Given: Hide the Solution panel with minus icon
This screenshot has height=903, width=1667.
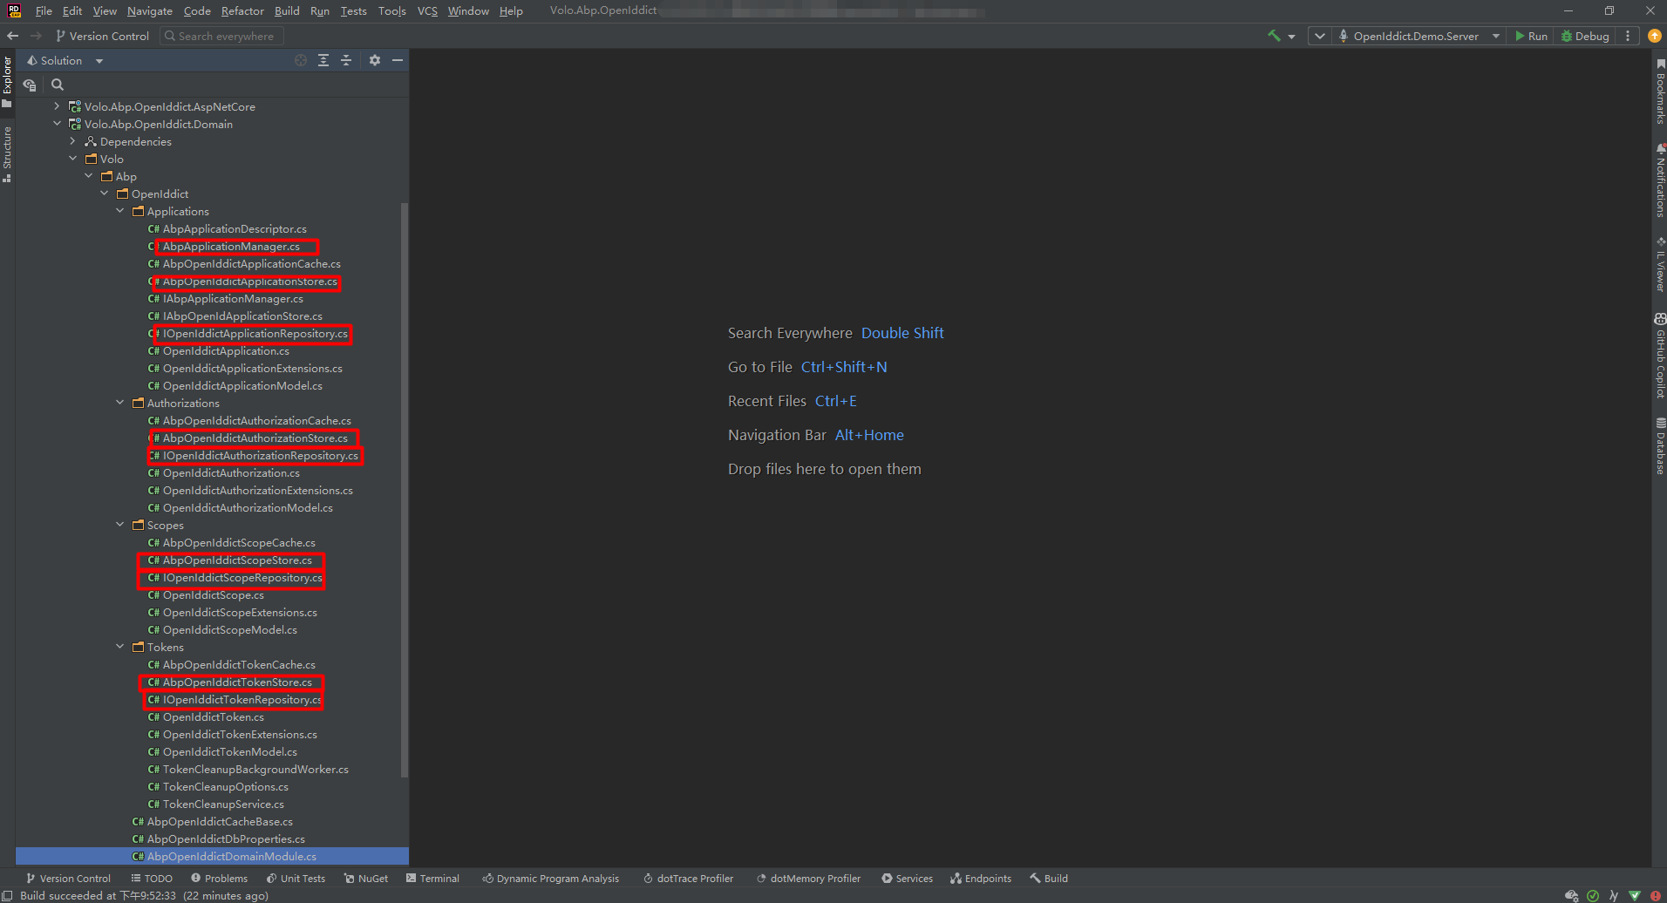Looking at the screenshot, I should [398, 60].
